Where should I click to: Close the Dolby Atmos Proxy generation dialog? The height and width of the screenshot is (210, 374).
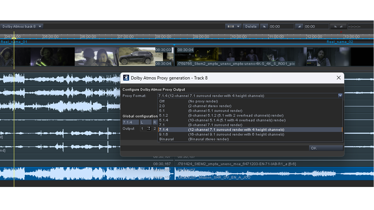click(x=338, y=78)
